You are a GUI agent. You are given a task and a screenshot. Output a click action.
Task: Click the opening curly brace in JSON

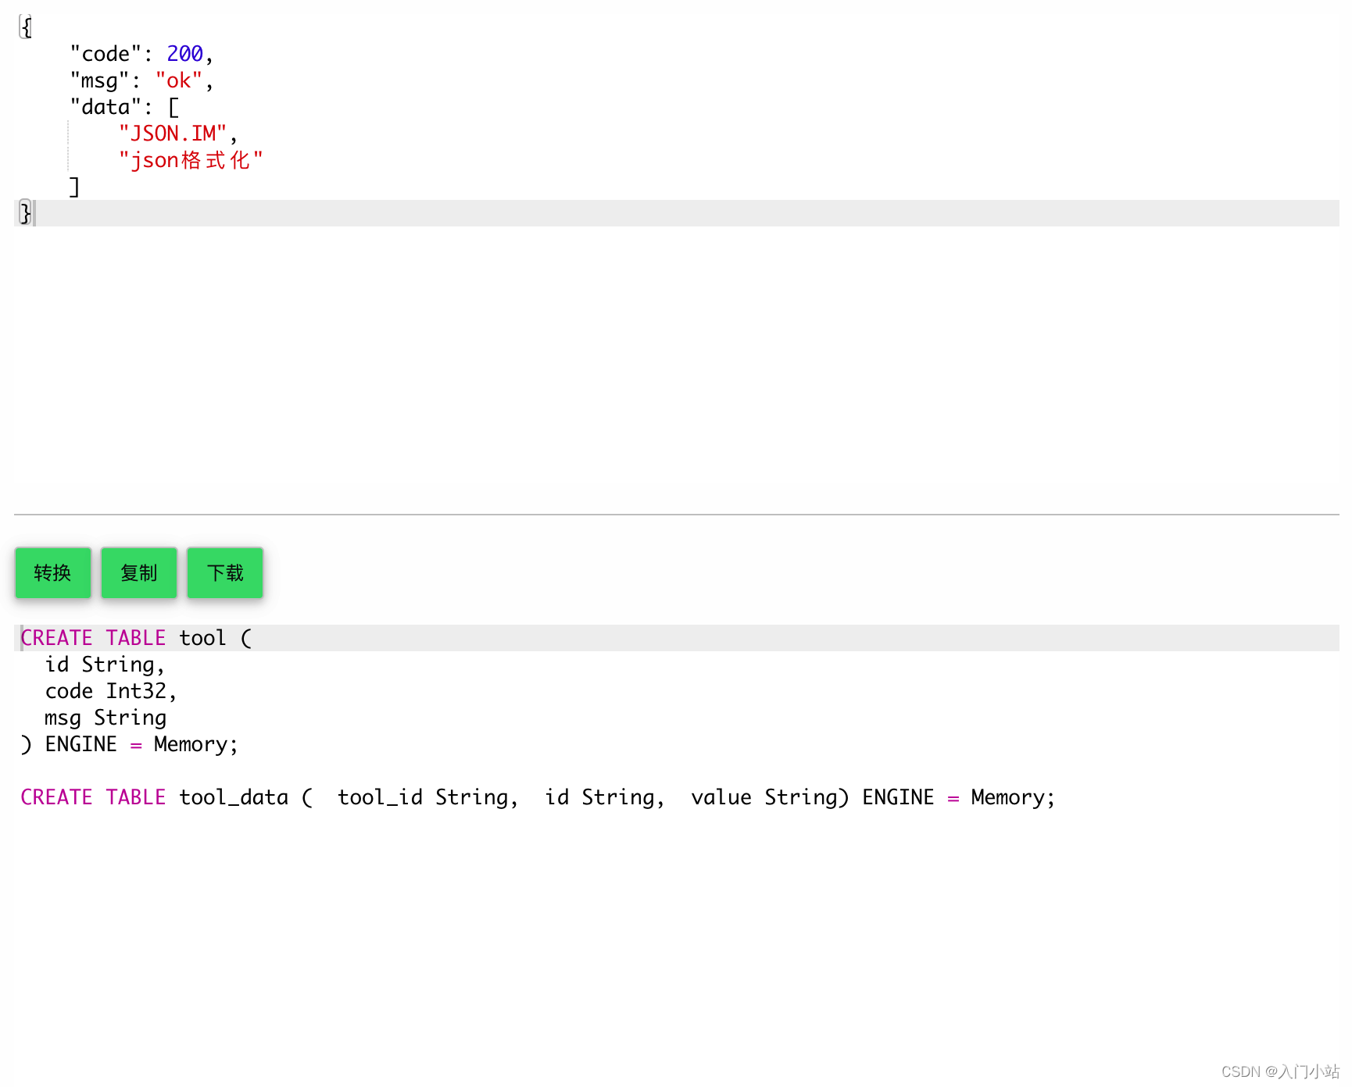point(26,27)
